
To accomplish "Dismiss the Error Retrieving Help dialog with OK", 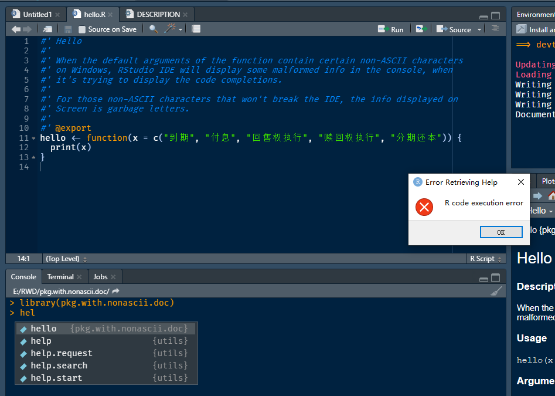I will [x=501, y=232].
